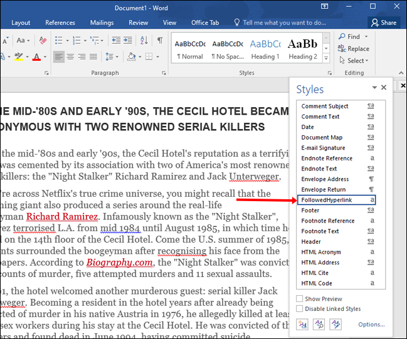Viewport: 407px width, 339px height.
Task: Open the Mailings tab
Action: pos(102,23)
